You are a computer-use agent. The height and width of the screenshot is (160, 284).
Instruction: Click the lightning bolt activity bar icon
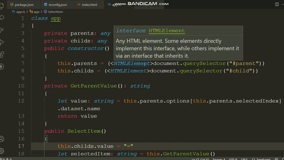(2, 67)
